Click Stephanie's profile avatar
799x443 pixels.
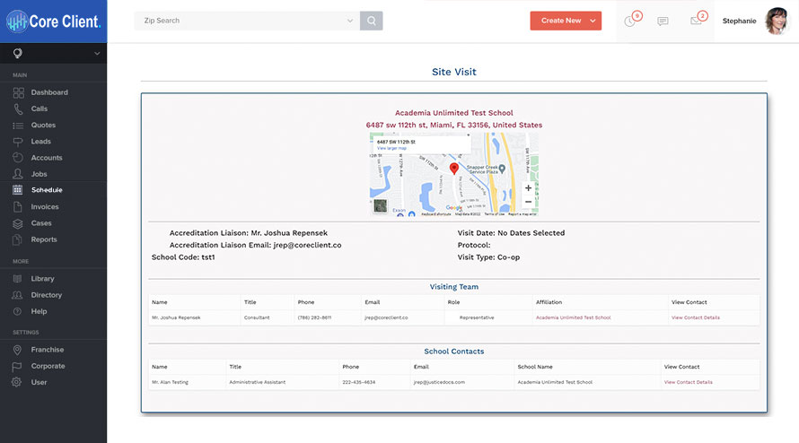pyautogui.click(x=776, y=21)
